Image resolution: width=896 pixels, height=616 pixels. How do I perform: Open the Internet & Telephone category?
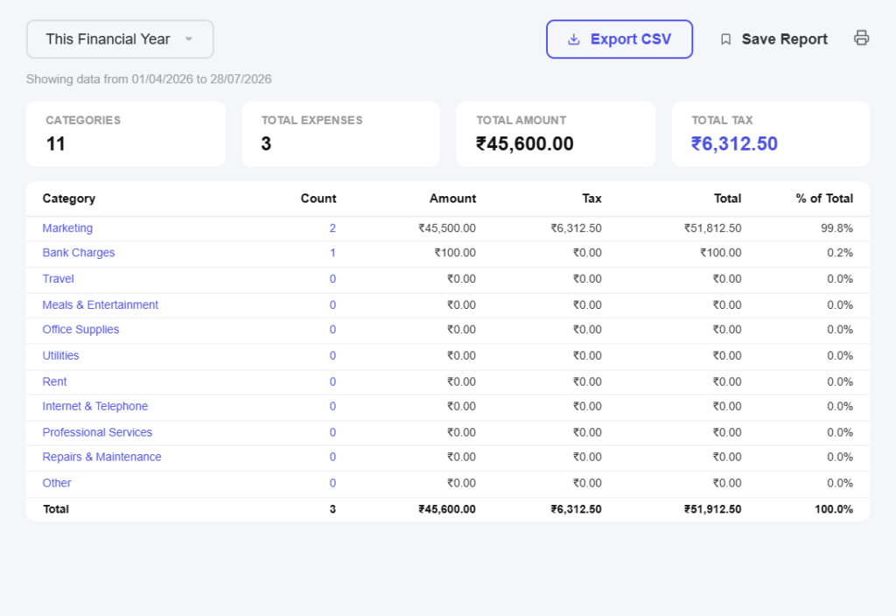(x=94, y=406)
